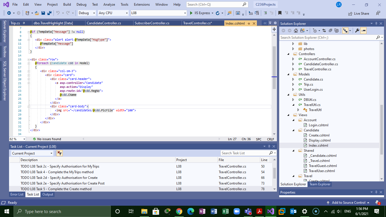Click Show All Files icon in Solution Explorer
This screenshot has height=217, width=386.
pos(337,31)
